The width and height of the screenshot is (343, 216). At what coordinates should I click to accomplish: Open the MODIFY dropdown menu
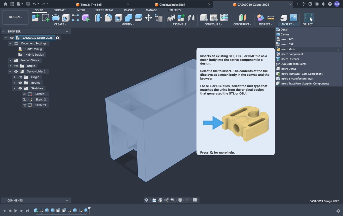(128, 24)
